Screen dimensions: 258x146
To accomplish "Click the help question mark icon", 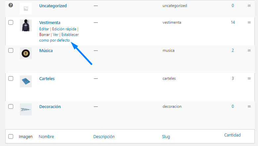I will pyautogui.click(x=11, y=6).
